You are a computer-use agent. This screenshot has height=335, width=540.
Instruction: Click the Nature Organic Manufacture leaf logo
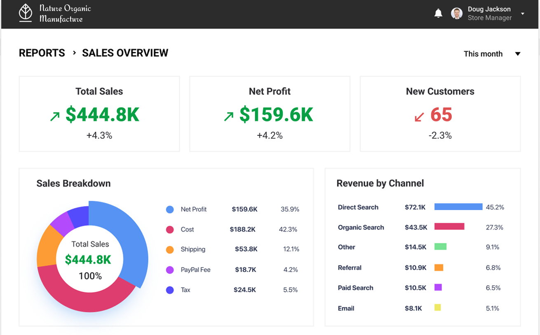tap(26, 13)
